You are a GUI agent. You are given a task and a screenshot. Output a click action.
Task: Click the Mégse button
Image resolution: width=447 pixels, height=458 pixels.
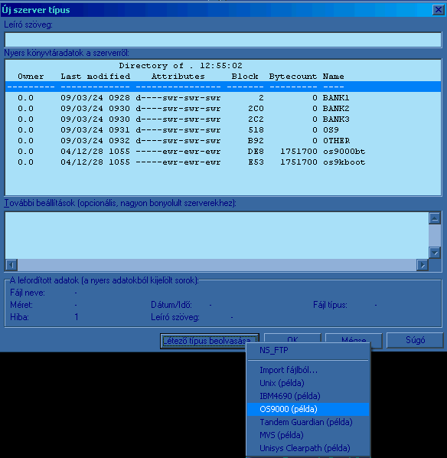(x=354, y=339)
